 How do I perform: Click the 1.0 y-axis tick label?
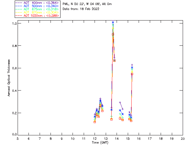[14, 23]
